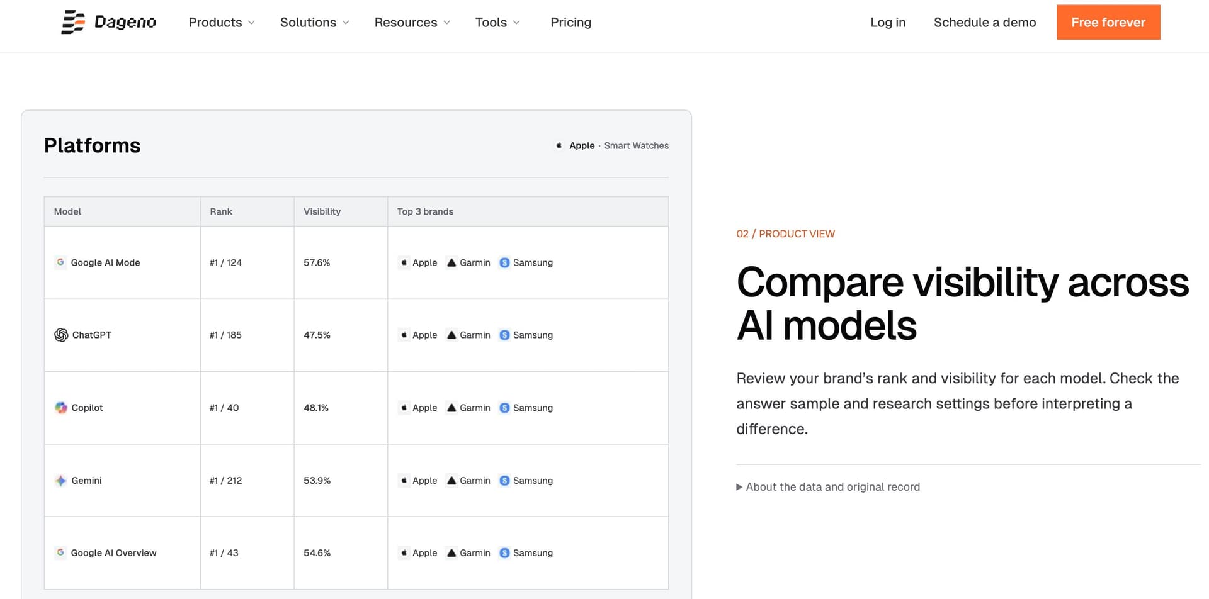Screen dimensions: 1209x599
Task: Click the 02 / PRODUCT VIEW label
Action: [x=785, y=233]
